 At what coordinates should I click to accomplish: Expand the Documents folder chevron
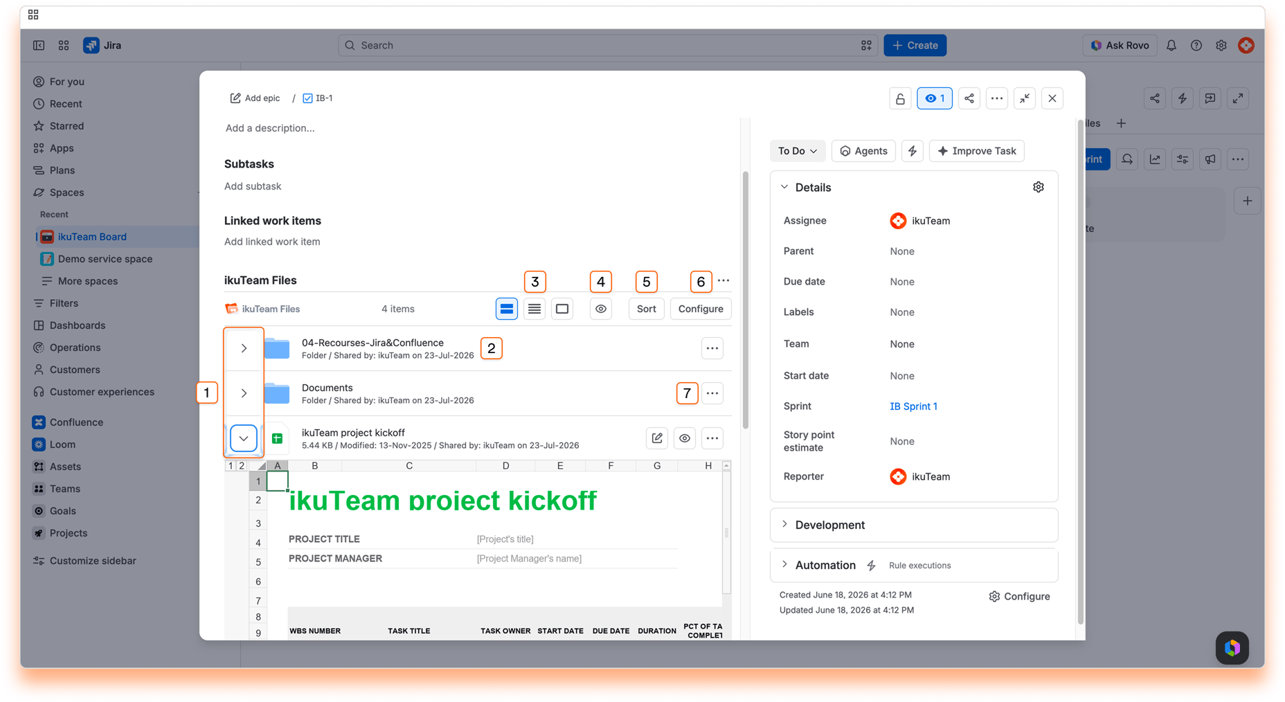[x=244, y=393]
